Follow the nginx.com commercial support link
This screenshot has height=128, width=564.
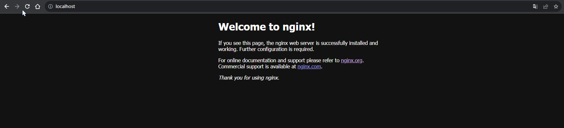[309, 66]
